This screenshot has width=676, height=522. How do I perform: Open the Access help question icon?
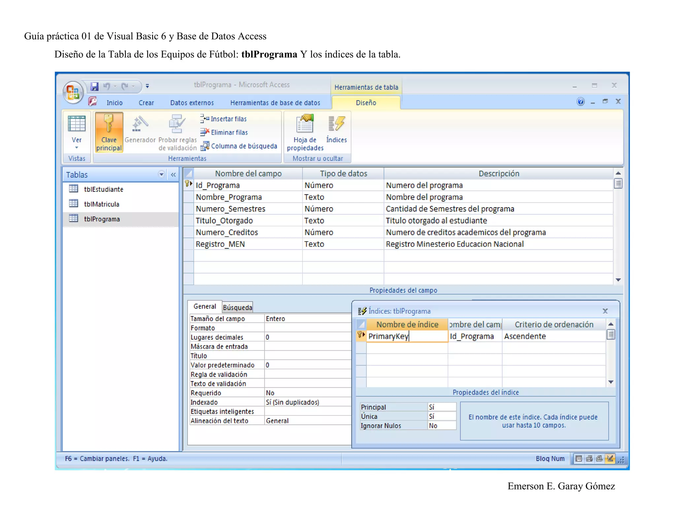tap(581, 102)
